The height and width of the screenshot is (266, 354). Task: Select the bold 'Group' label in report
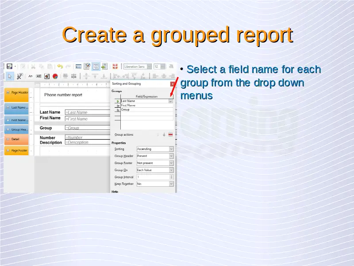(x=46, y=128)
